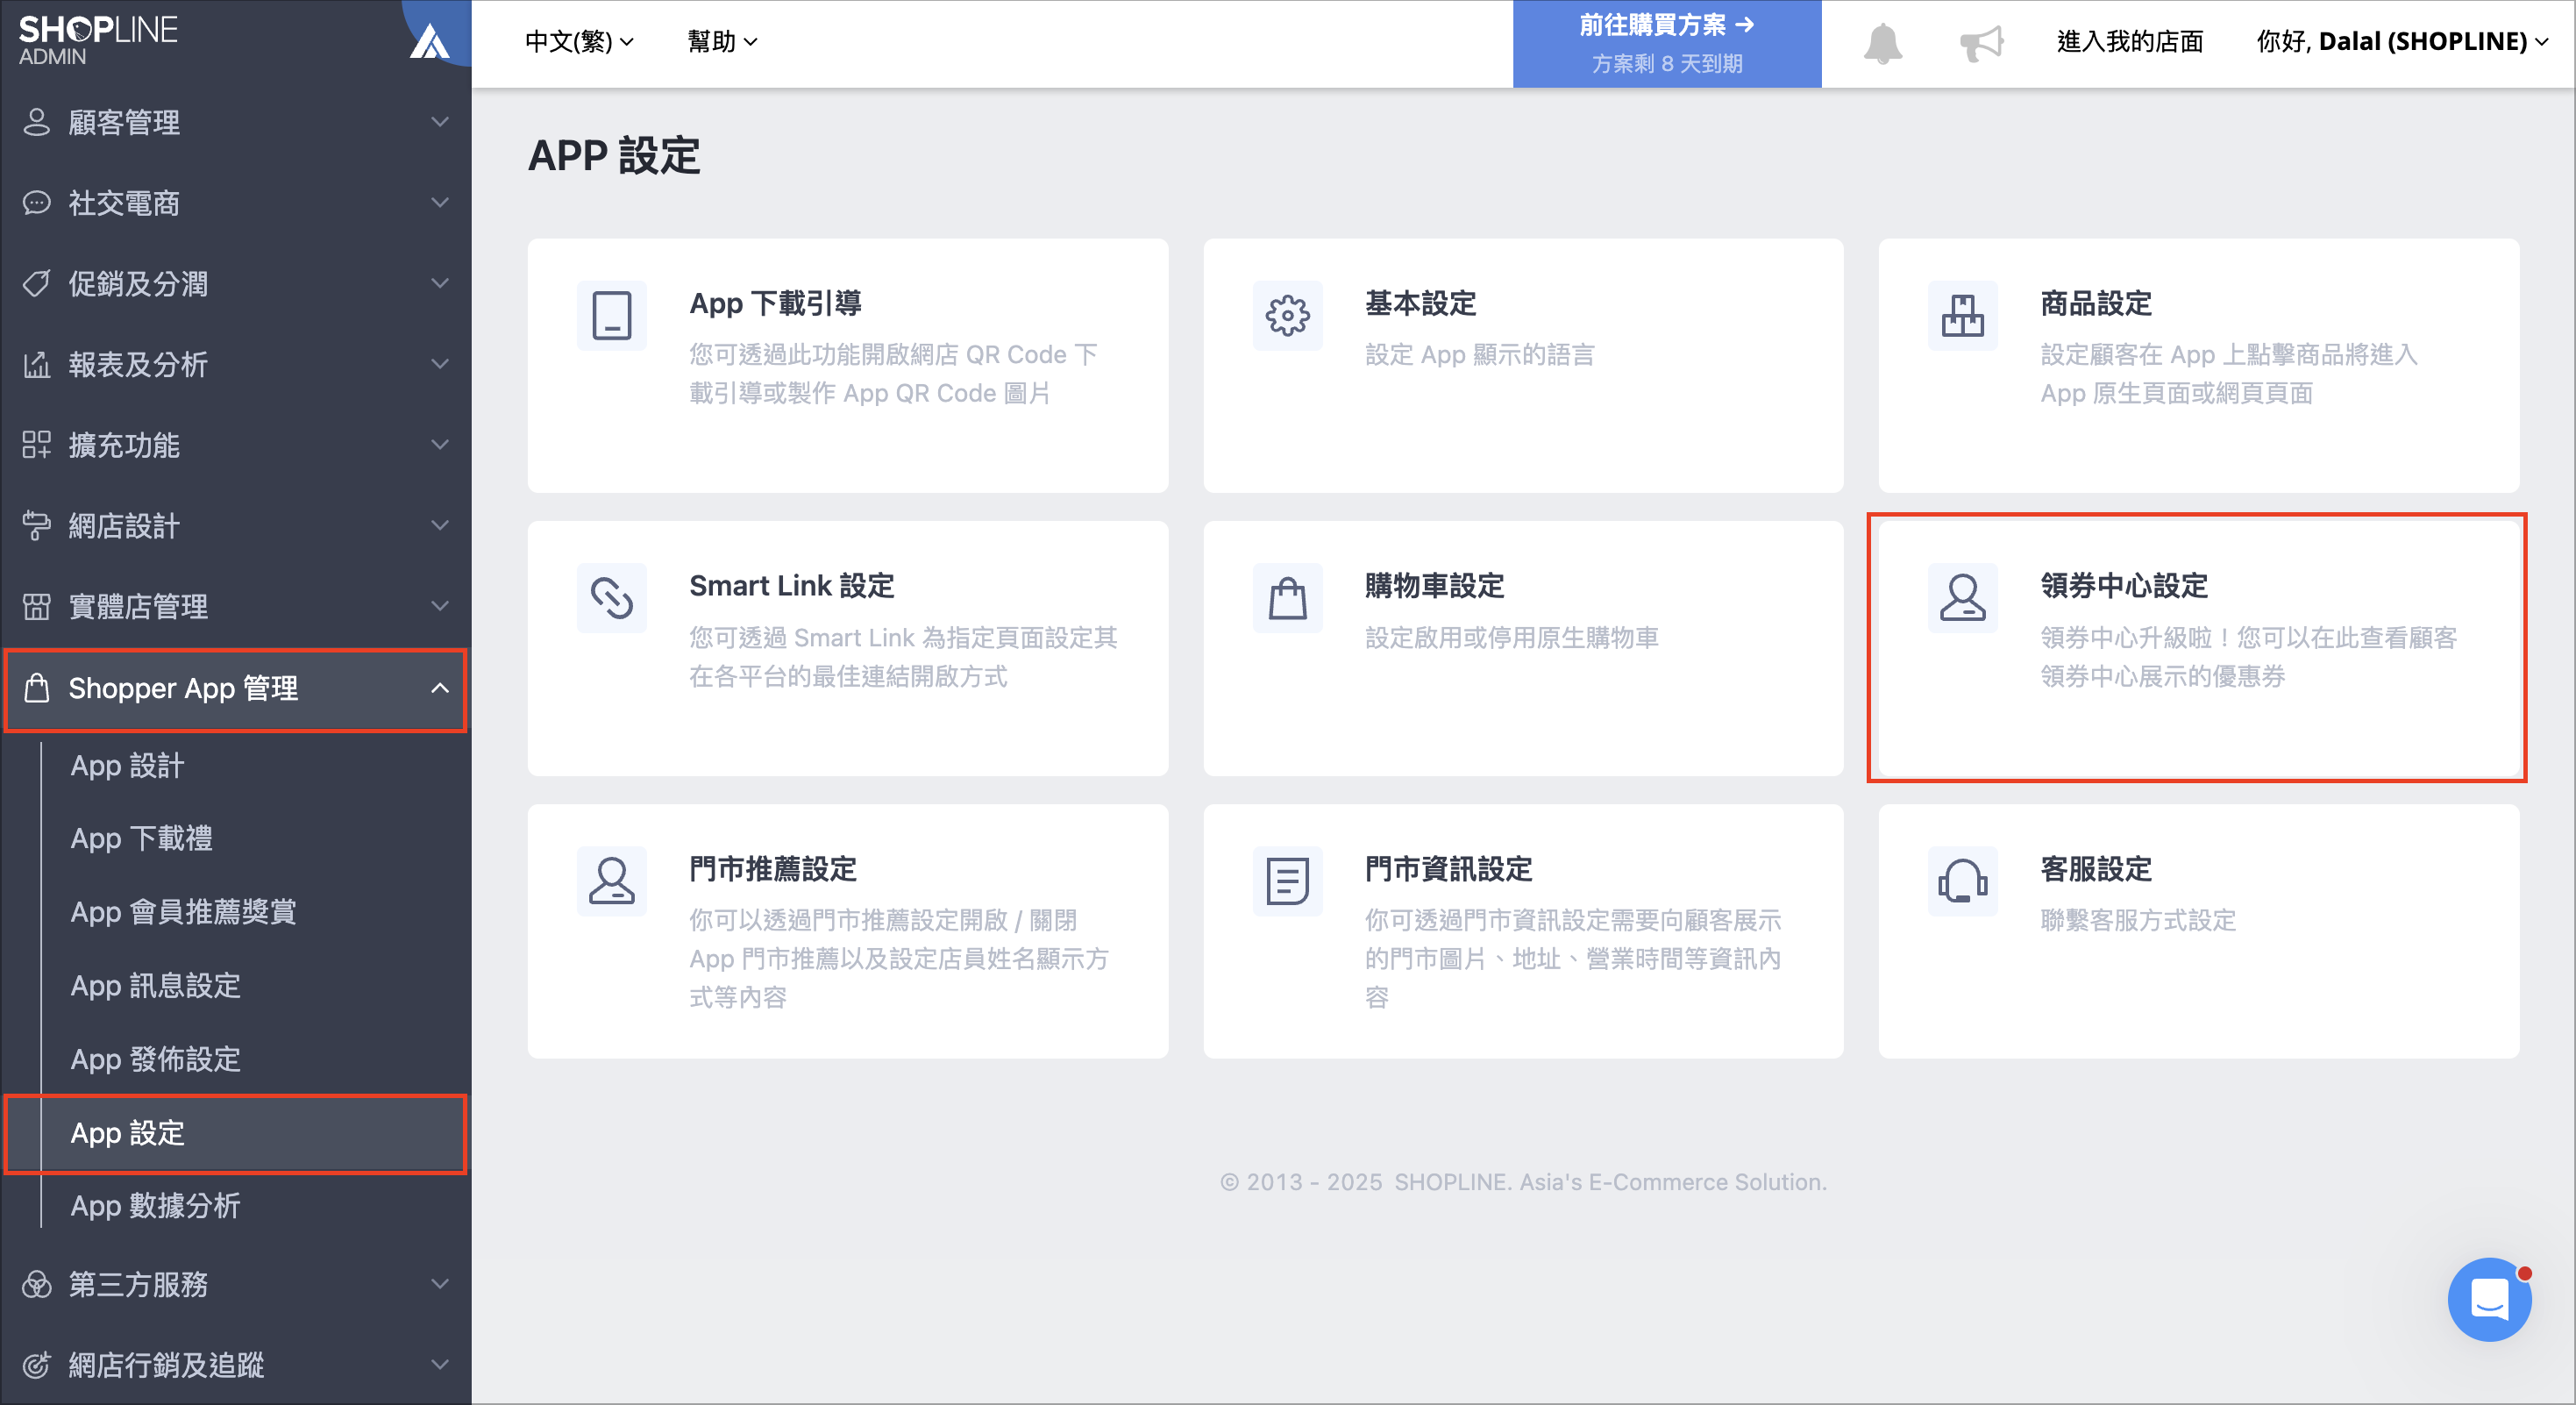Click the 報表及分析 sidebar label
The height and width of the screenshot is (1405, 2576).
click(138, 365)
